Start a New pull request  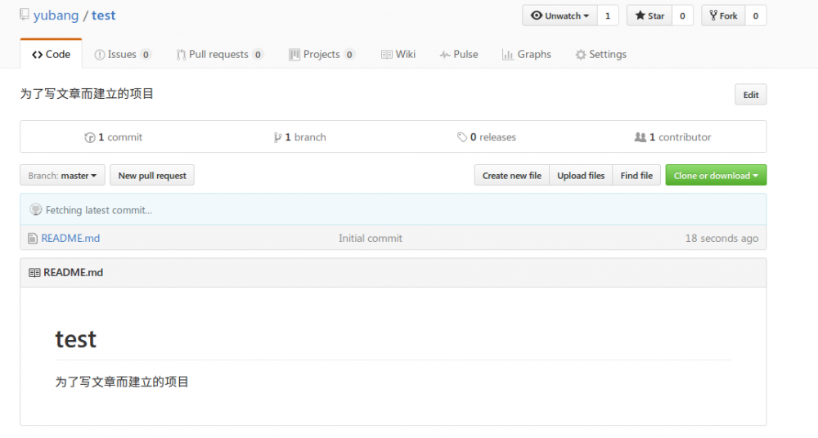pyautogui.click(x=152, y=175)
